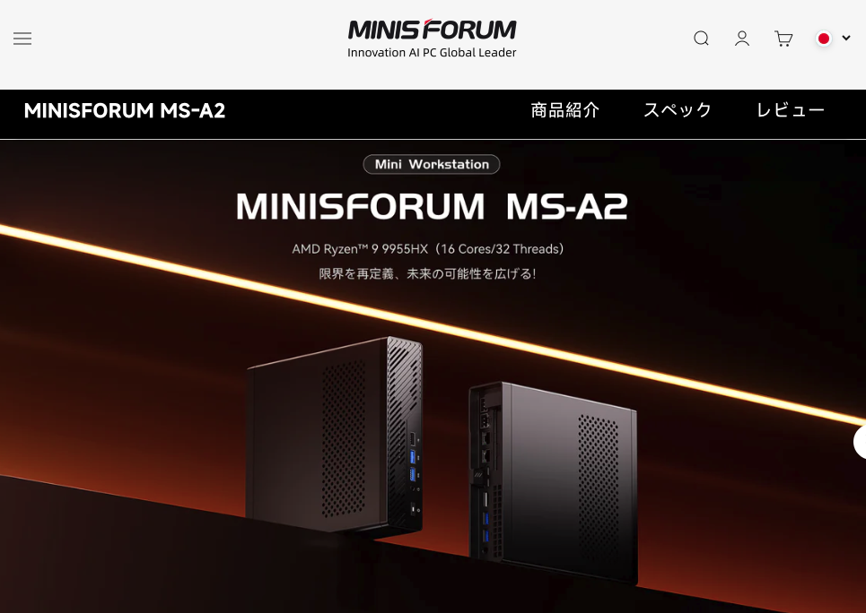866x613 pixels.
Task: Go home via the MINISFORUM logo
Action: [432, 30]
